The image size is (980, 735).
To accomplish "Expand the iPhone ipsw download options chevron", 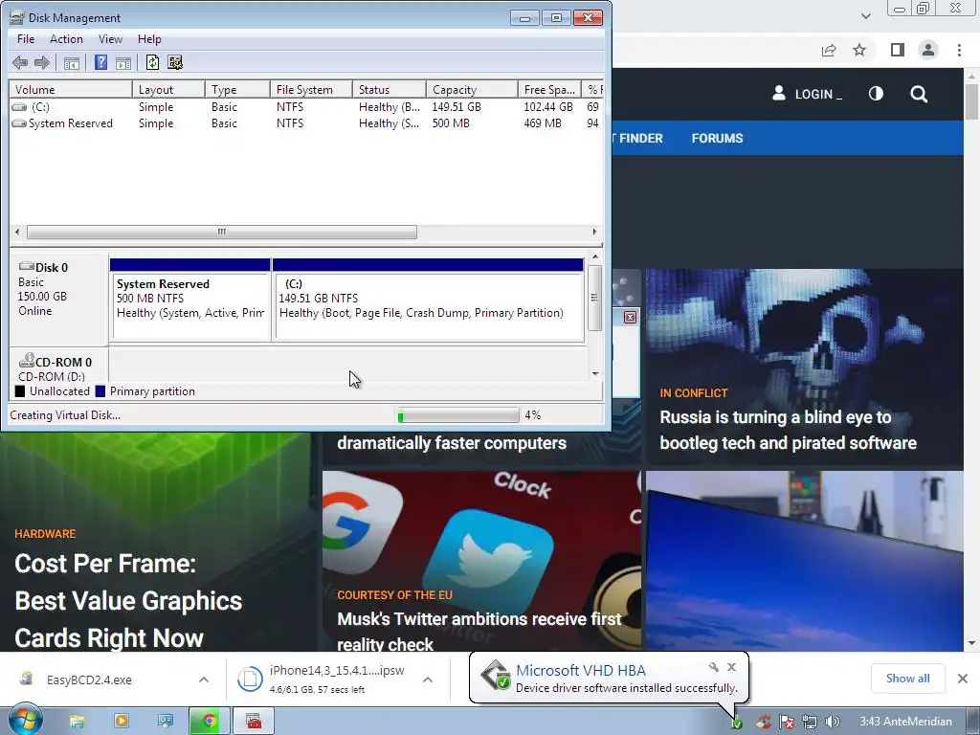I will tap(428, 679).
